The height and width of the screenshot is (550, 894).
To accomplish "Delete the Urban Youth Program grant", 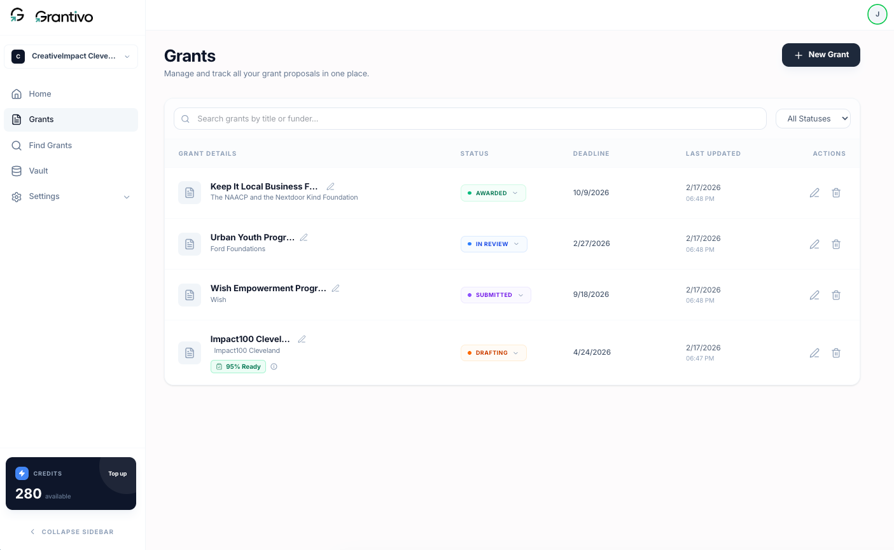I will (836, 244).
